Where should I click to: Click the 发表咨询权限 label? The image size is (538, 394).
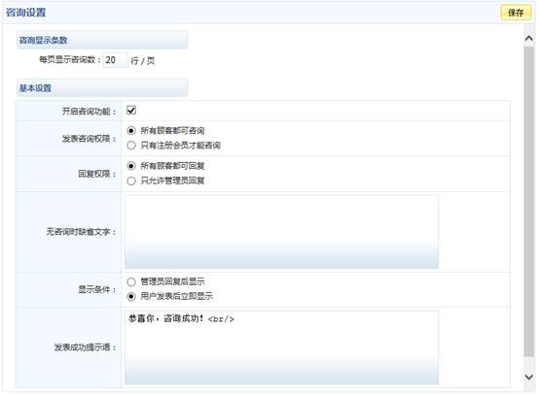pyautogui.click(x=89, y=139)
